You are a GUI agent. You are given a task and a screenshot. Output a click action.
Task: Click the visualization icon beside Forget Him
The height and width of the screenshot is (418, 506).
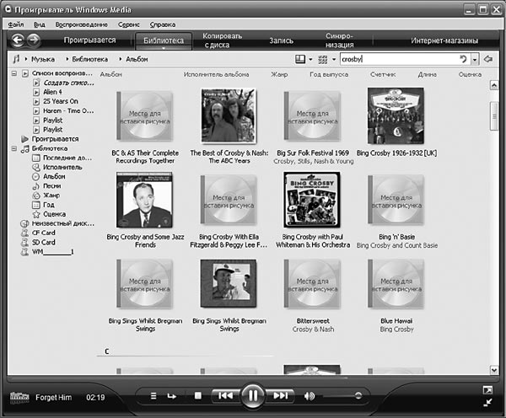point(19,397)
